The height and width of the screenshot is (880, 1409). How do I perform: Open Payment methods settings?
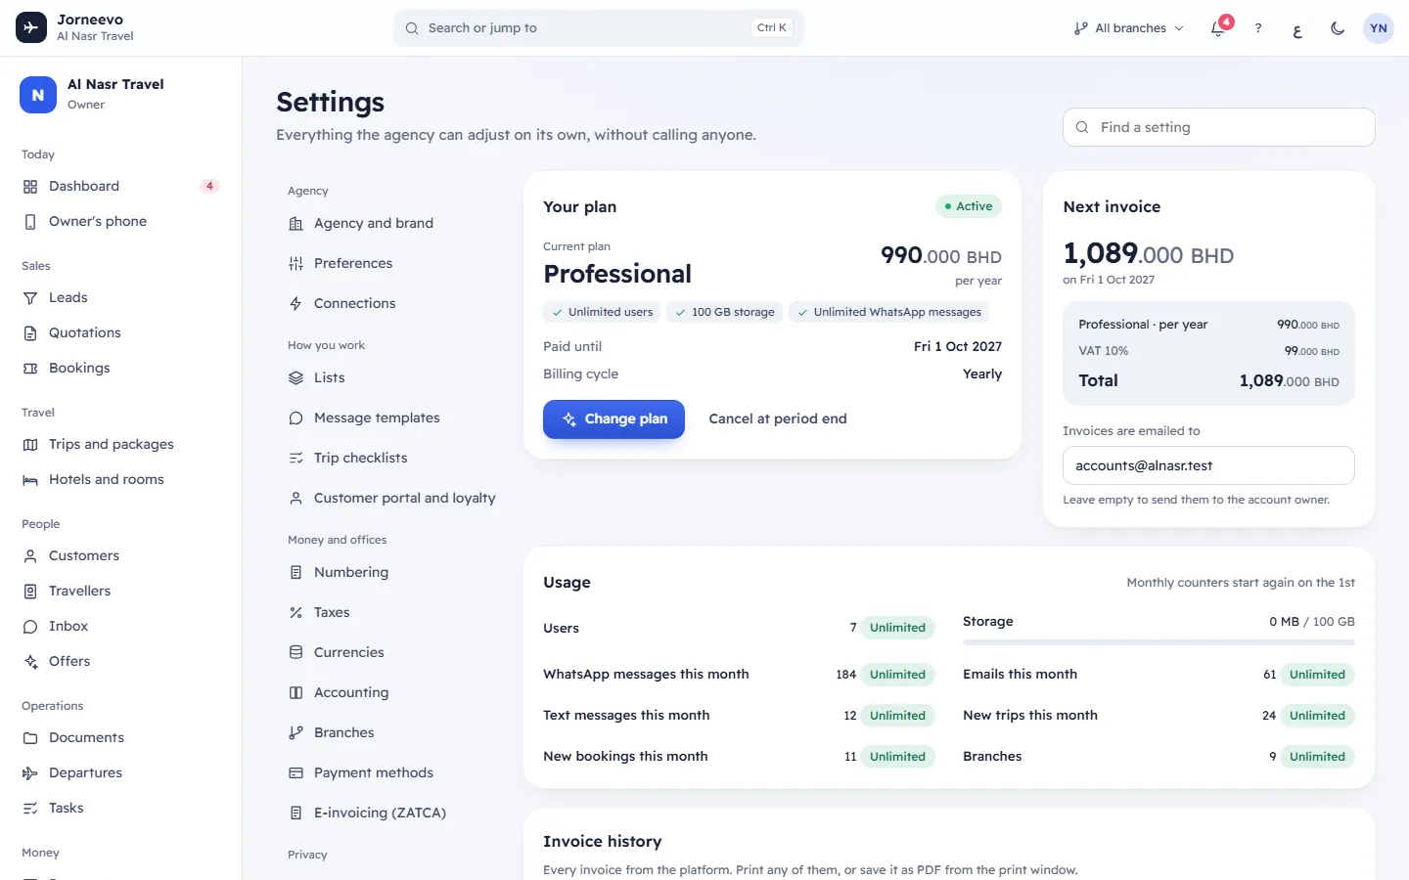391,772
